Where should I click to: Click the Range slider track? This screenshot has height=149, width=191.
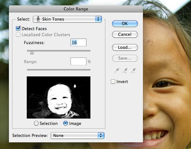(59, 69)
